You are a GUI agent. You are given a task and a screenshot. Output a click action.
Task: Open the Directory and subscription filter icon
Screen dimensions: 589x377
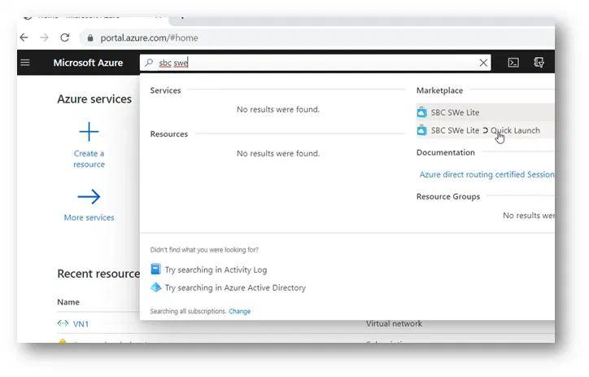coord(539,63)
